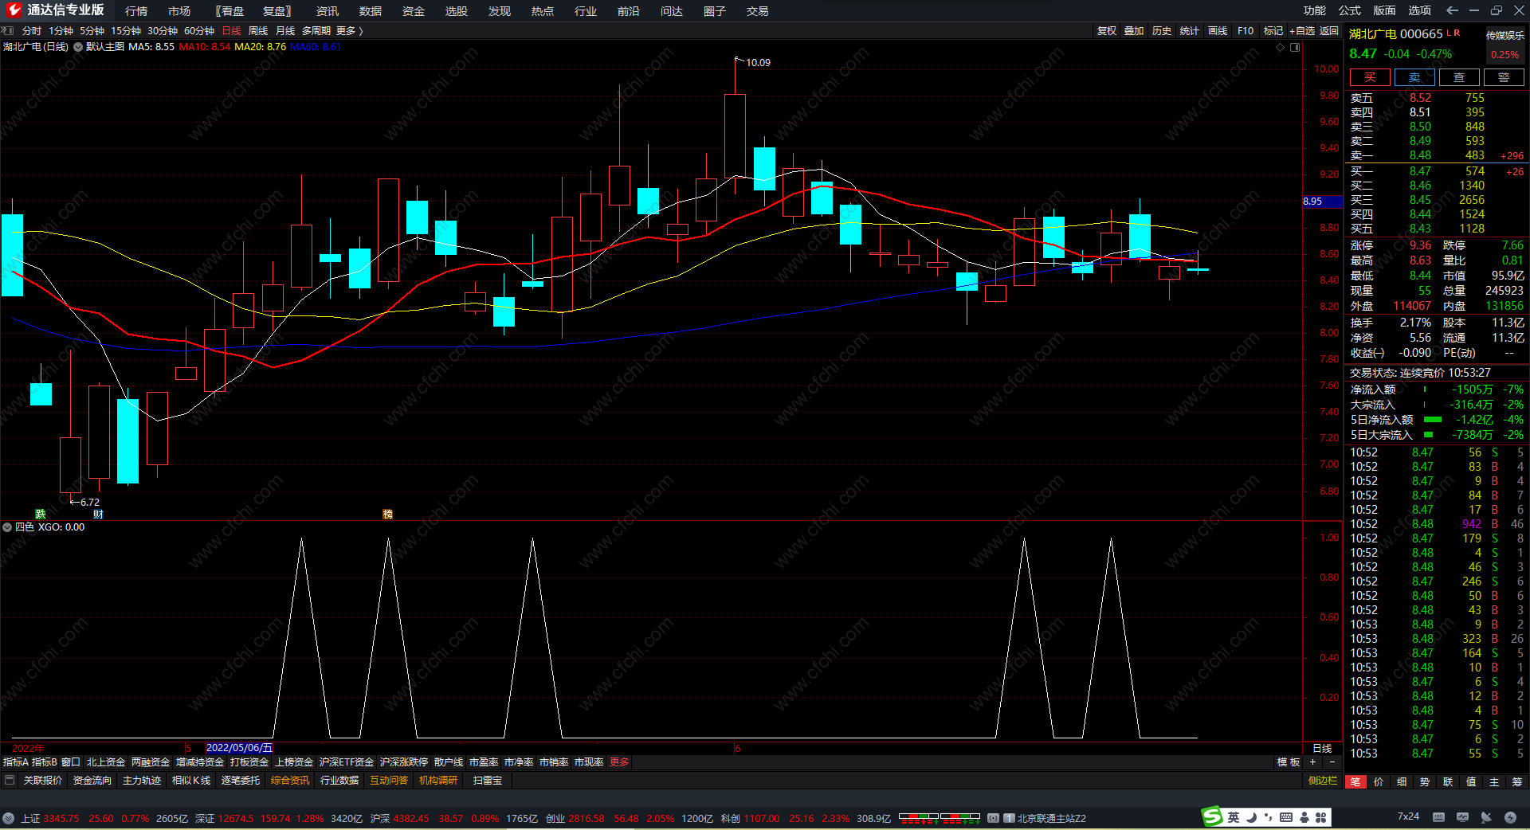Image resolution: width=1530 pixels, height=830 pixels.
Task: Click the diamond icon above the chart
Action: click(x=1281, y=47)
